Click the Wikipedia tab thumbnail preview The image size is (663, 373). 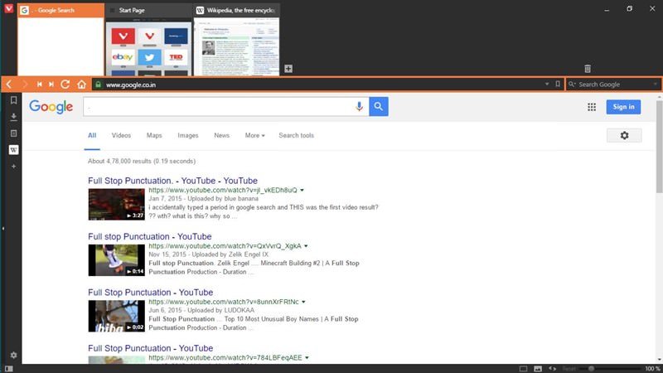(x=236, y=49)
